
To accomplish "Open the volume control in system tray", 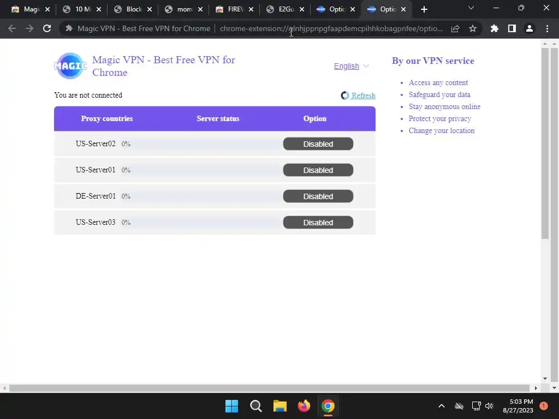I will [489, 406].
